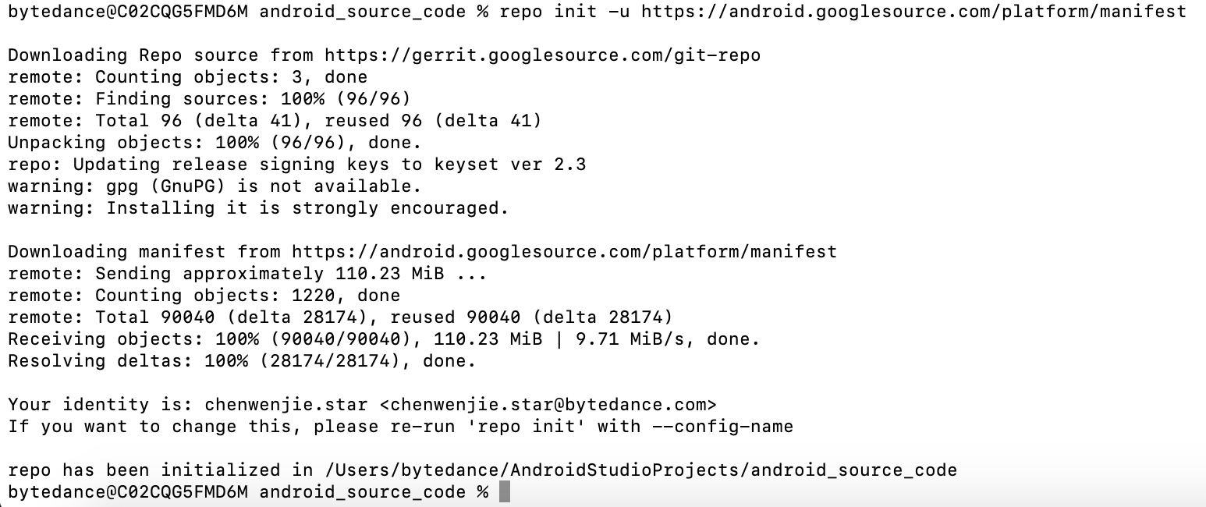1206x507 pixels.
Task: Click the 'Finding sources: 100% (96/96)' line
Action: pyautogui.click(x=209, y=99)
